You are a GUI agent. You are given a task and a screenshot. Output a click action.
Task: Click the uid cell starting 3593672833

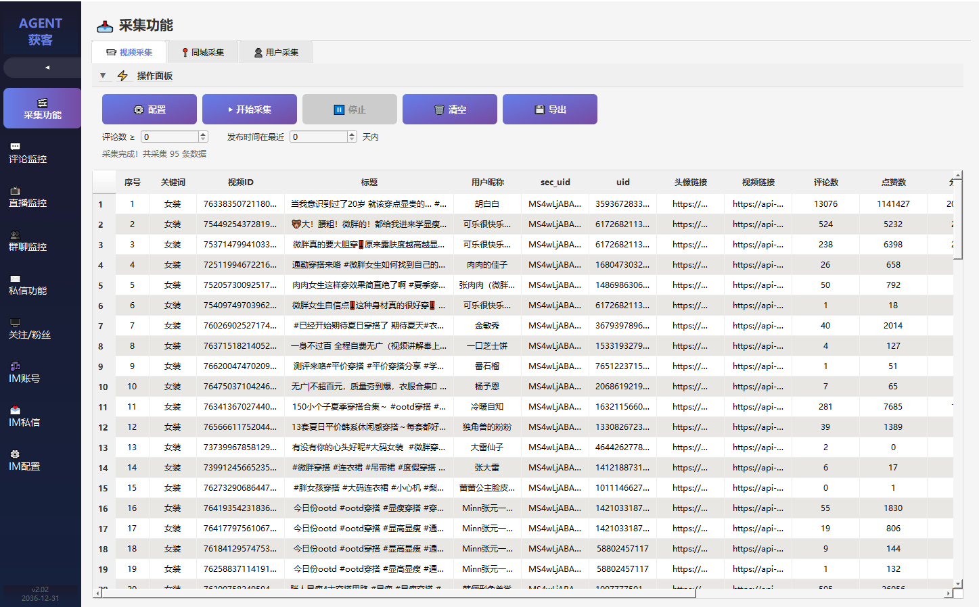click(622, 204)
